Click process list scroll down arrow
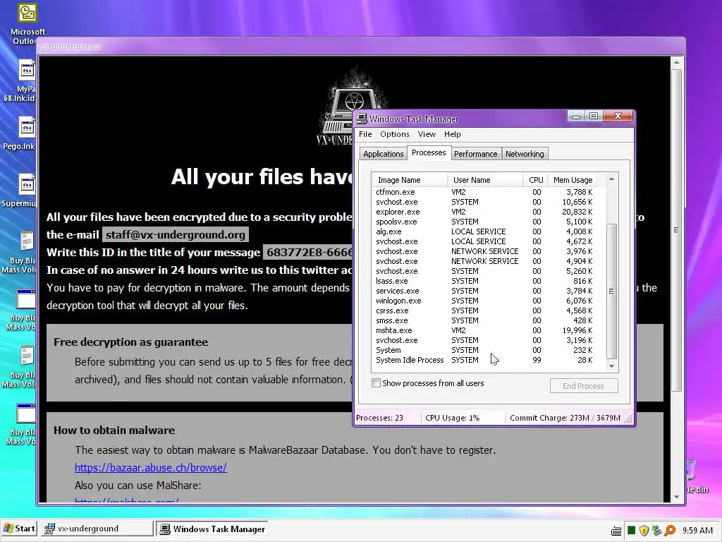This screenshot has height=542, width=722. pos(611,366)
